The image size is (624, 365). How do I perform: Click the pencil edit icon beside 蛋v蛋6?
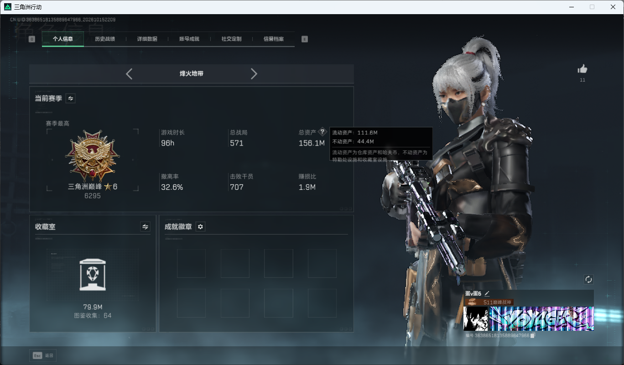(x=487, y=293)
